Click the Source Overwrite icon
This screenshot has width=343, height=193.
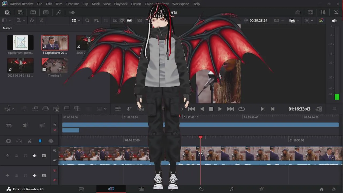(x=77, y=109)
